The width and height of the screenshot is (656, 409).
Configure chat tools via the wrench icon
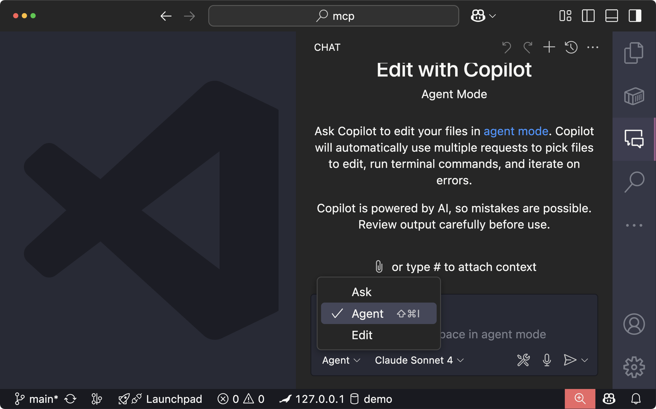tap(524, 360)
